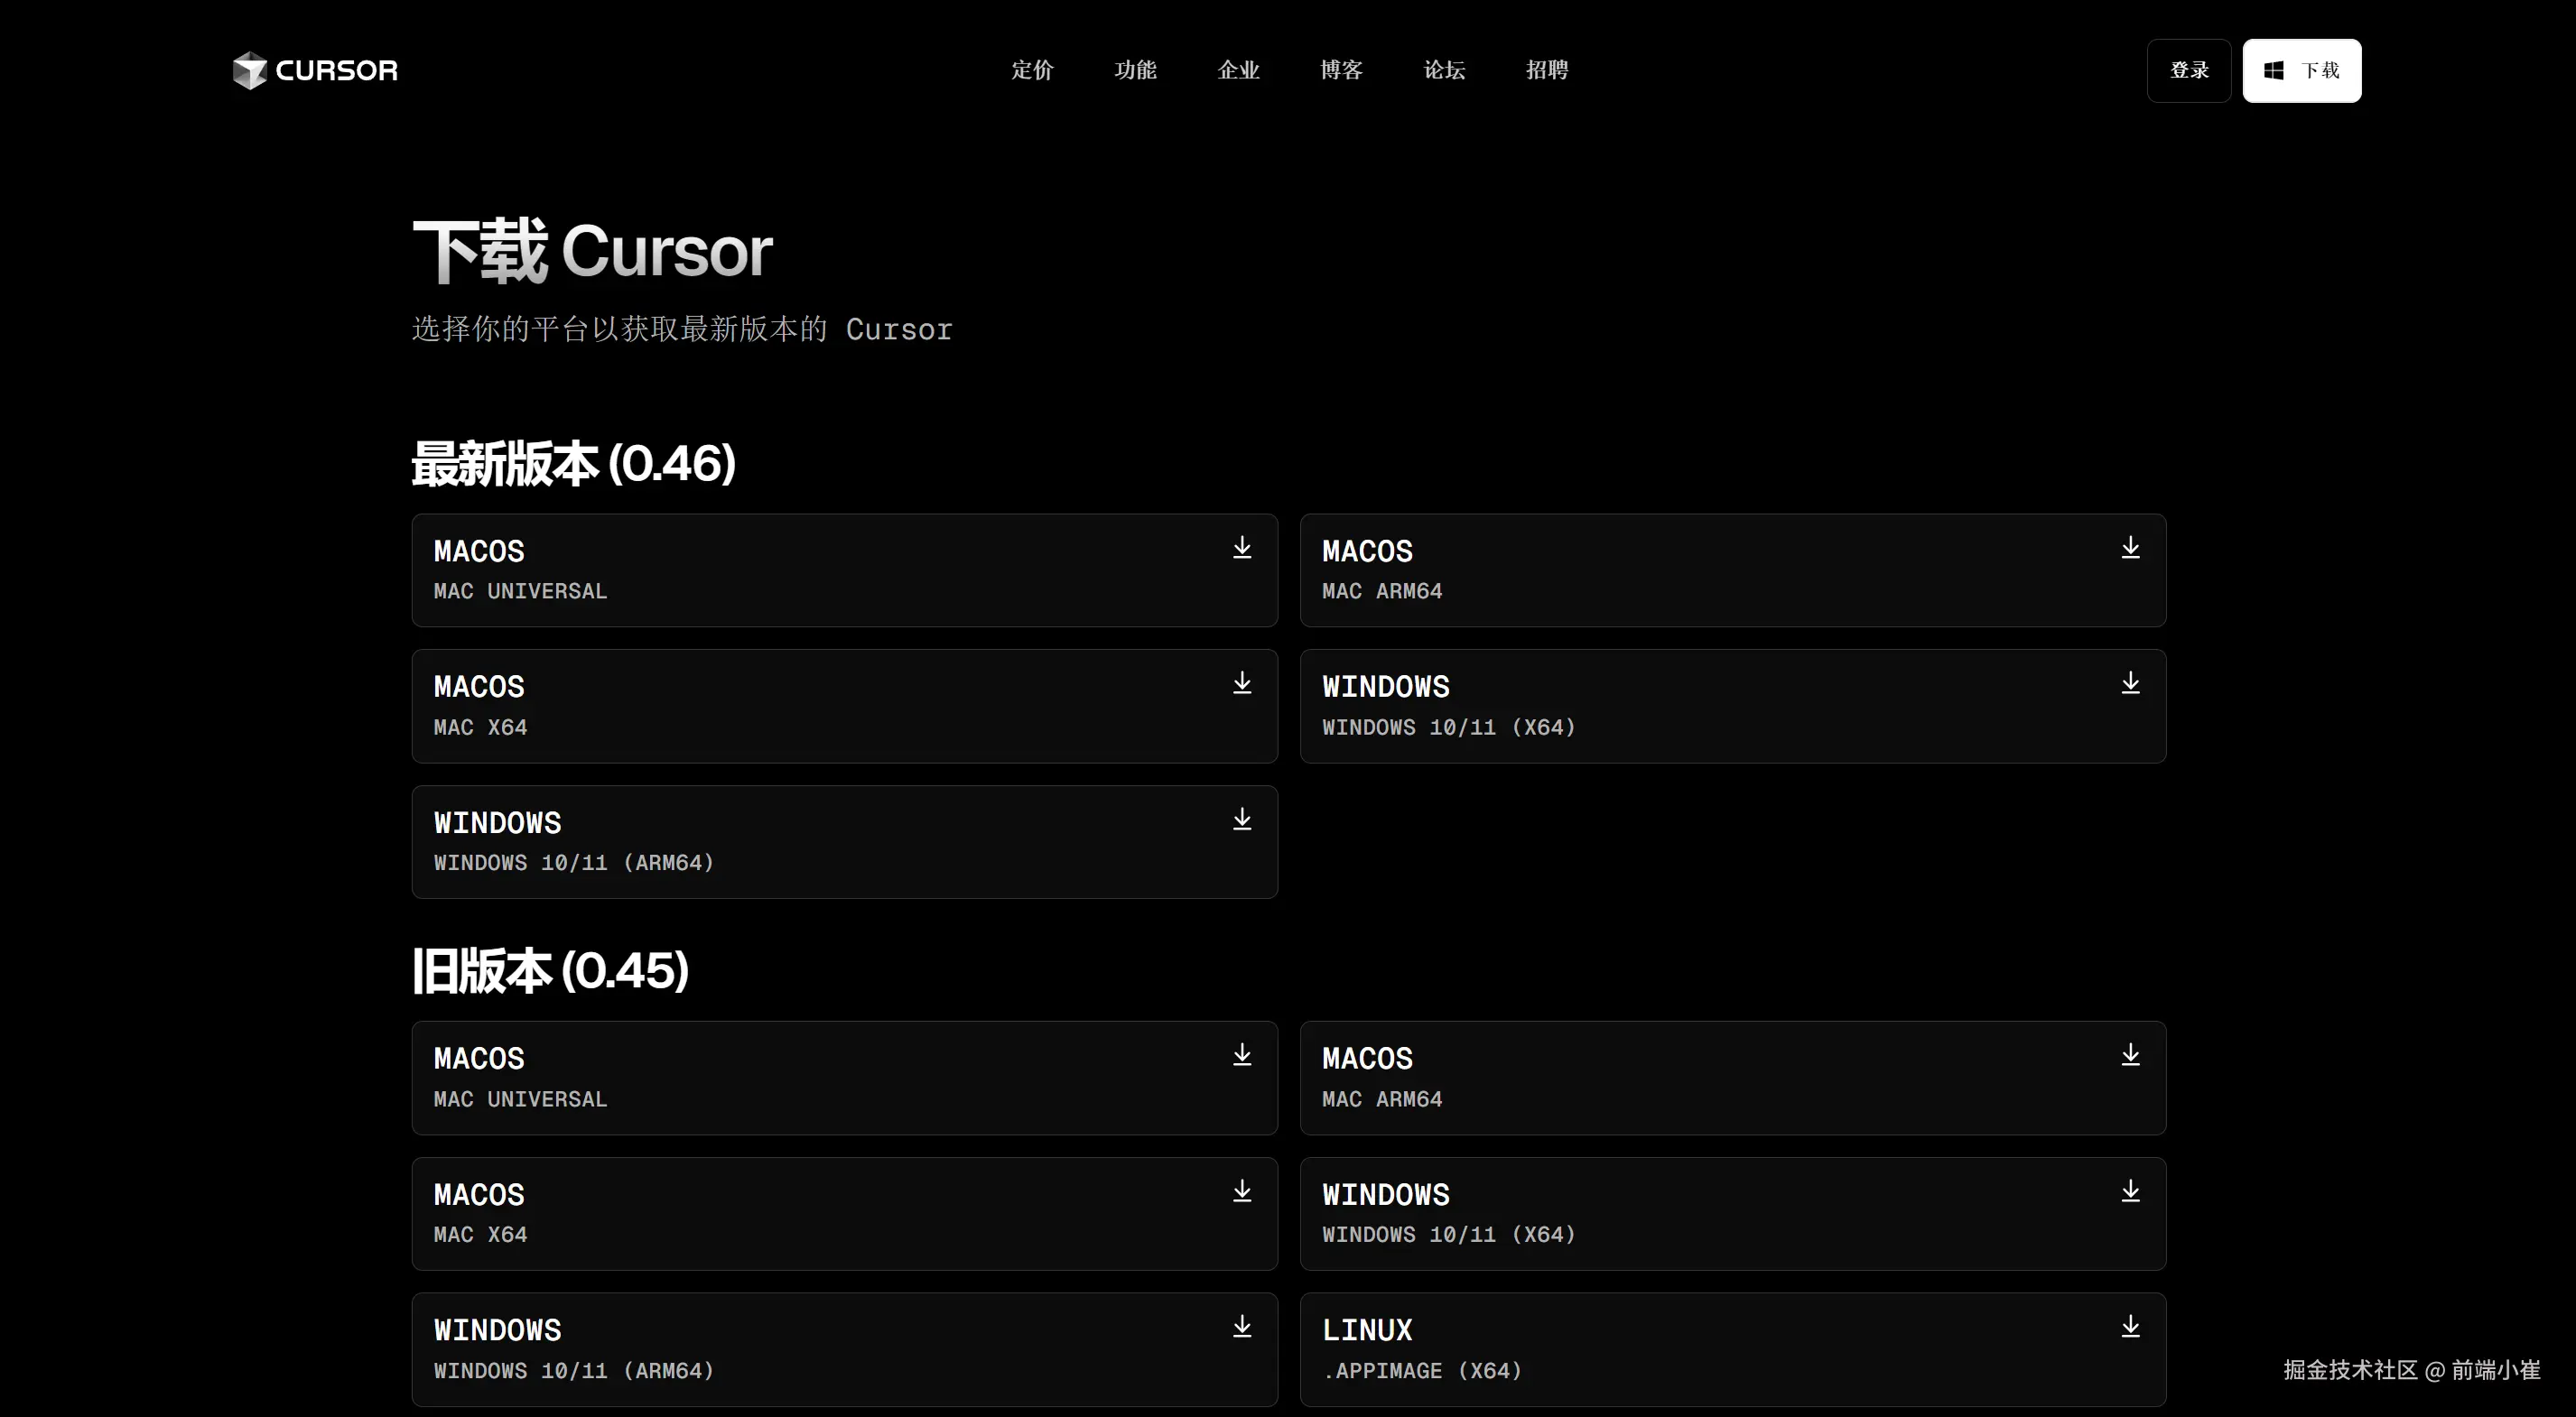Download the Linux .AppImage (X64) build
Image resolution: width=2576 pixels, height=1417 pixels.
point(1733,1350)
